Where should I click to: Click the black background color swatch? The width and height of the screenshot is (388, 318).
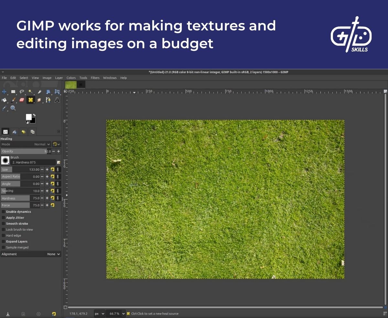(32, 121)
